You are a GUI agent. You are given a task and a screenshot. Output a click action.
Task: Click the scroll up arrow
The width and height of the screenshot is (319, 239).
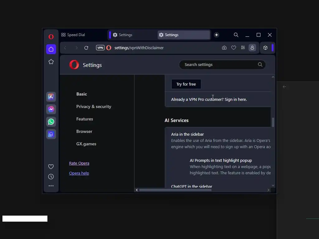[273, 77]
